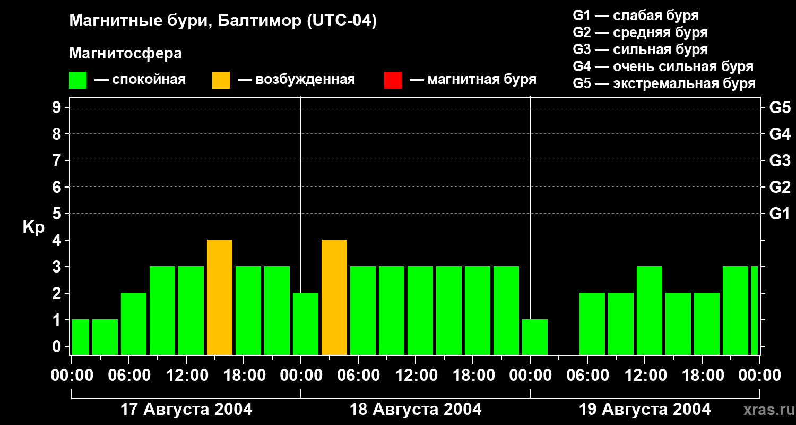This screenshot has height=425, width=796.
Task: Click the 'Магнитосфера' legend heading
Action: 125,54
